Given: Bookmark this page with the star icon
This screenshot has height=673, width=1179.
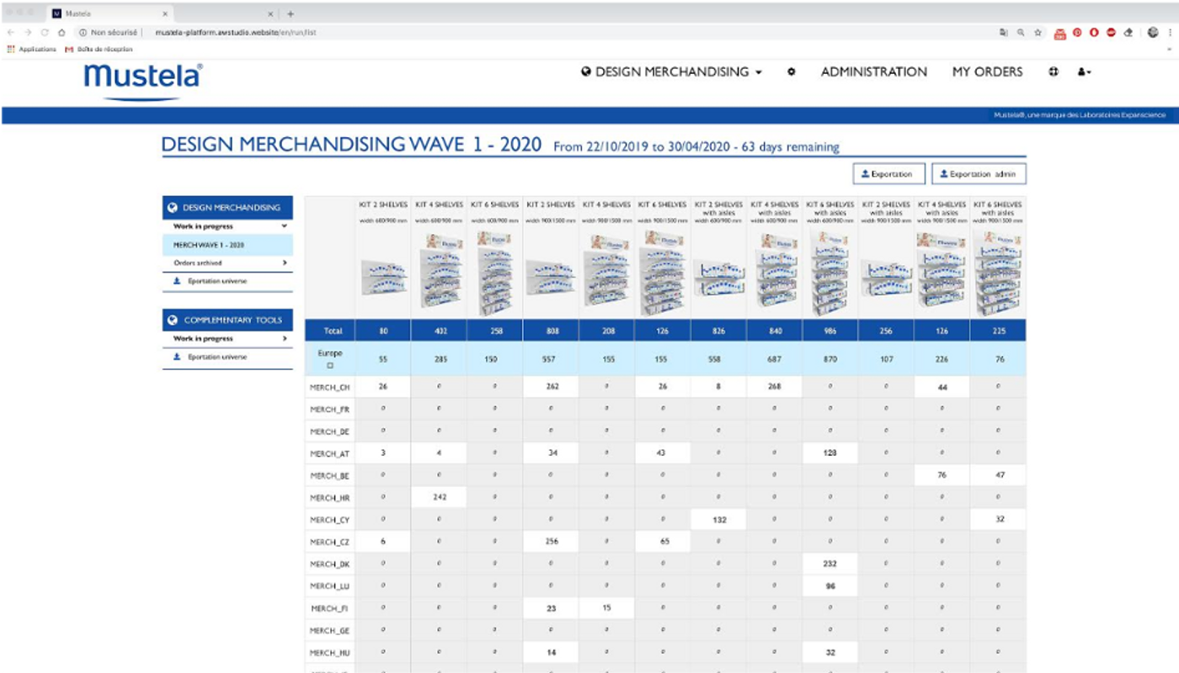Looking at the screenshot, I should point(1038,32).
